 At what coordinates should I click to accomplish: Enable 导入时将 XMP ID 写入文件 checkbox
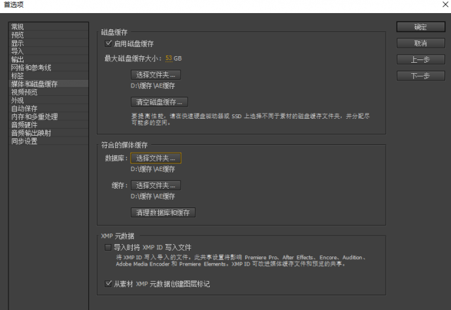point(109,248)
